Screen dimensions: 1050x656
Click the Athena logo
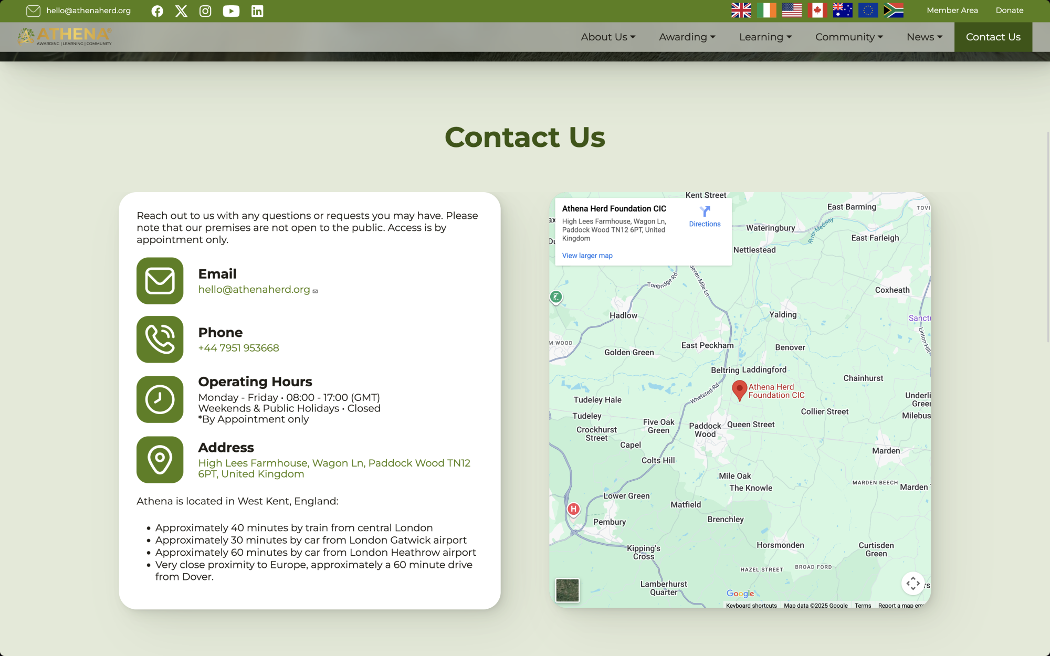[65, 36]
